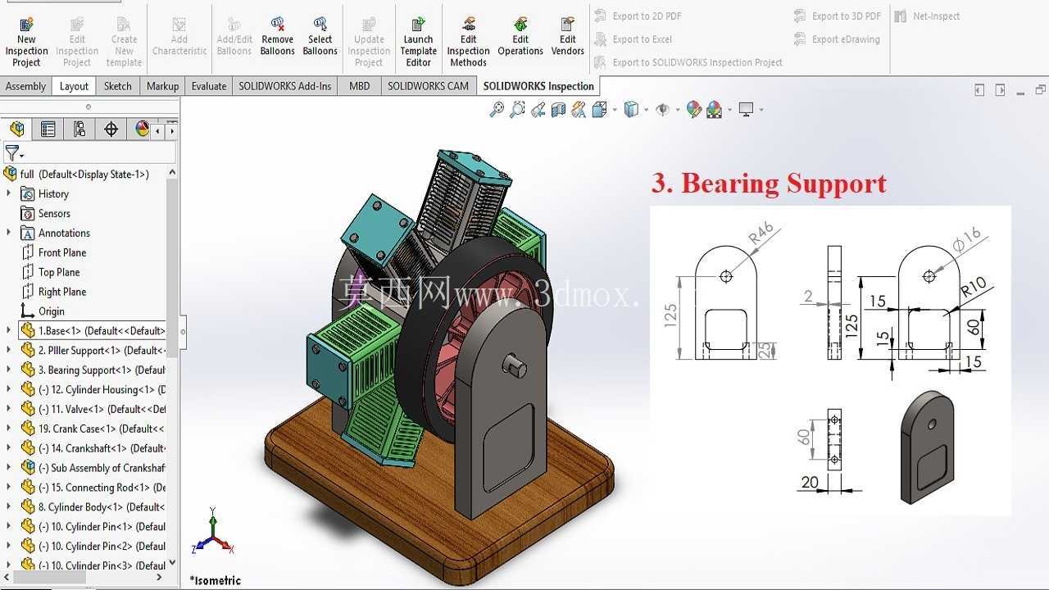Click the full assembly root node
The width and height of the screenshot is (1049, 590).
click(76, 174)
